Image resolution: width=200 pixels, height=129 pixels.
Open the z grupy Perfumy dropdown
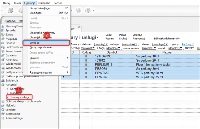(188, 44)
